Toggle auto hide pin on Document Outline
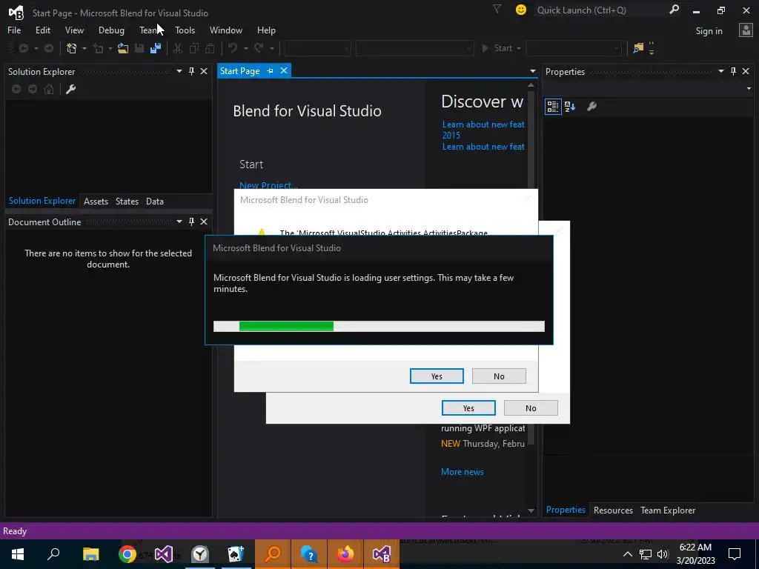Viewport: 759px width, 569px height. tap(192, 222)
